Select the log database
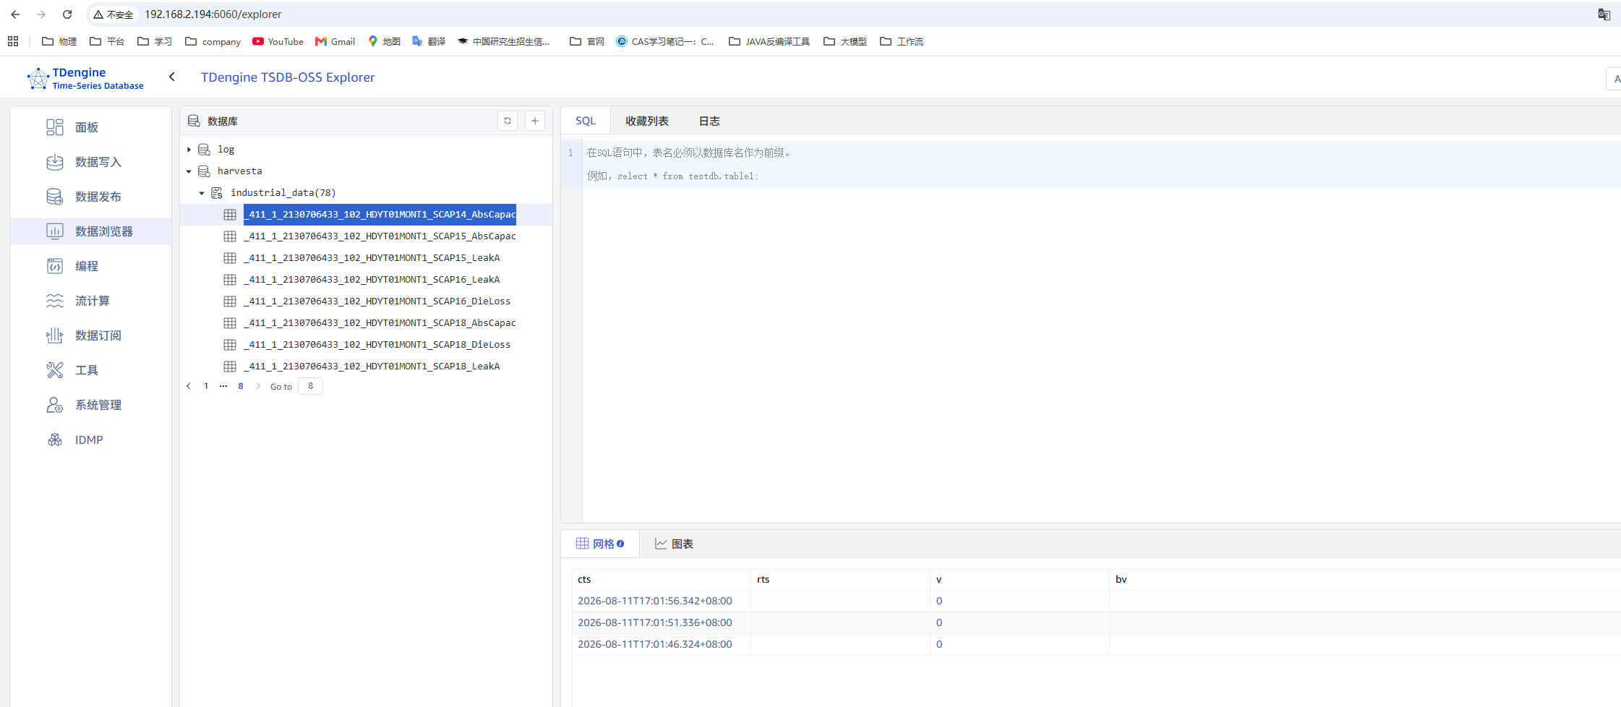 click(226, 150)
